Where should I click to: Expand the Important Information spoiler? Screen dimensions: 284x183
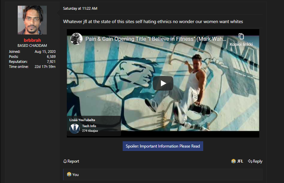click(163, 146)
